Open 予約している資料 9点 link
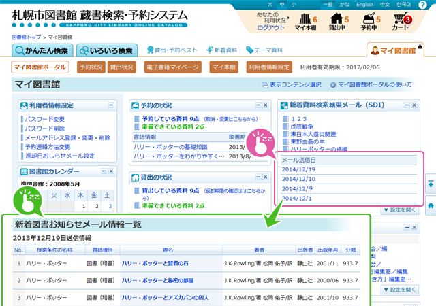436x306 pixels. [170, 119]
